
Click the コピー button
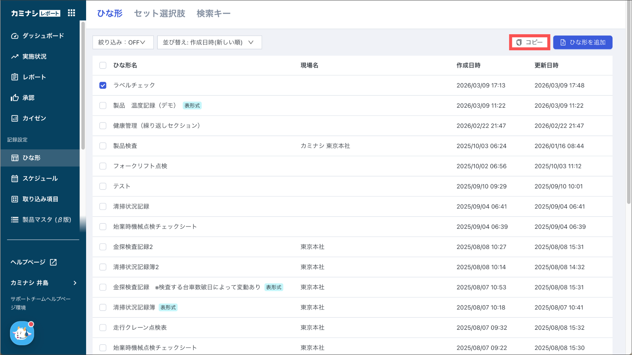pos(529,42)
